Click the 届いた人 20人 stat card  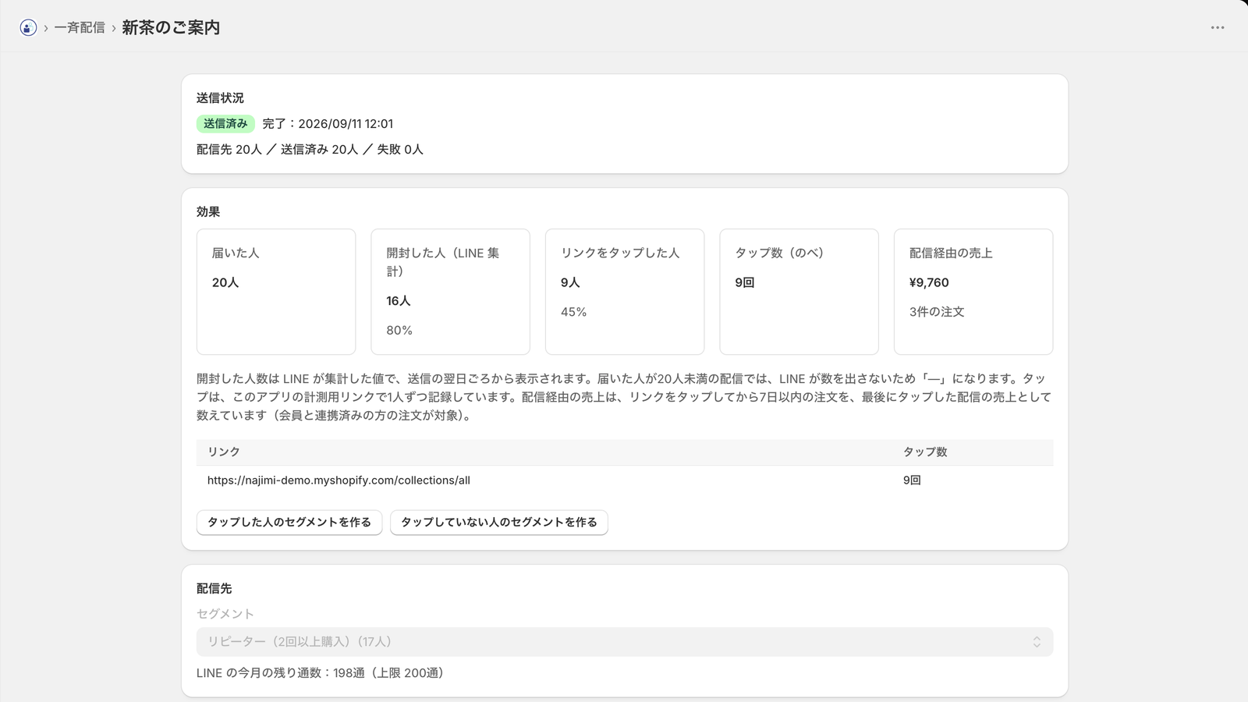point(276,292)
